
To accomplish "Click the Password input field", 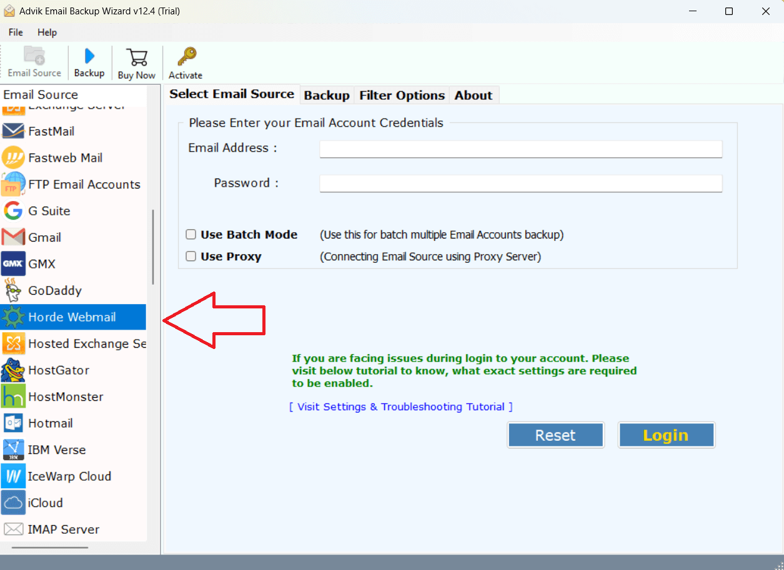I will pos(521,183).
